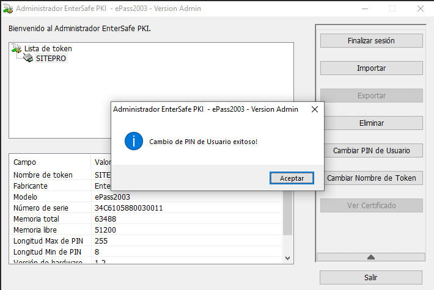
Task: Click the 8 min PIN length value
Action: tap(97, 252)
